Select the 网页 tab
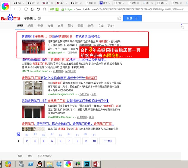The image size is (188, 168). (x=20, y=26)
